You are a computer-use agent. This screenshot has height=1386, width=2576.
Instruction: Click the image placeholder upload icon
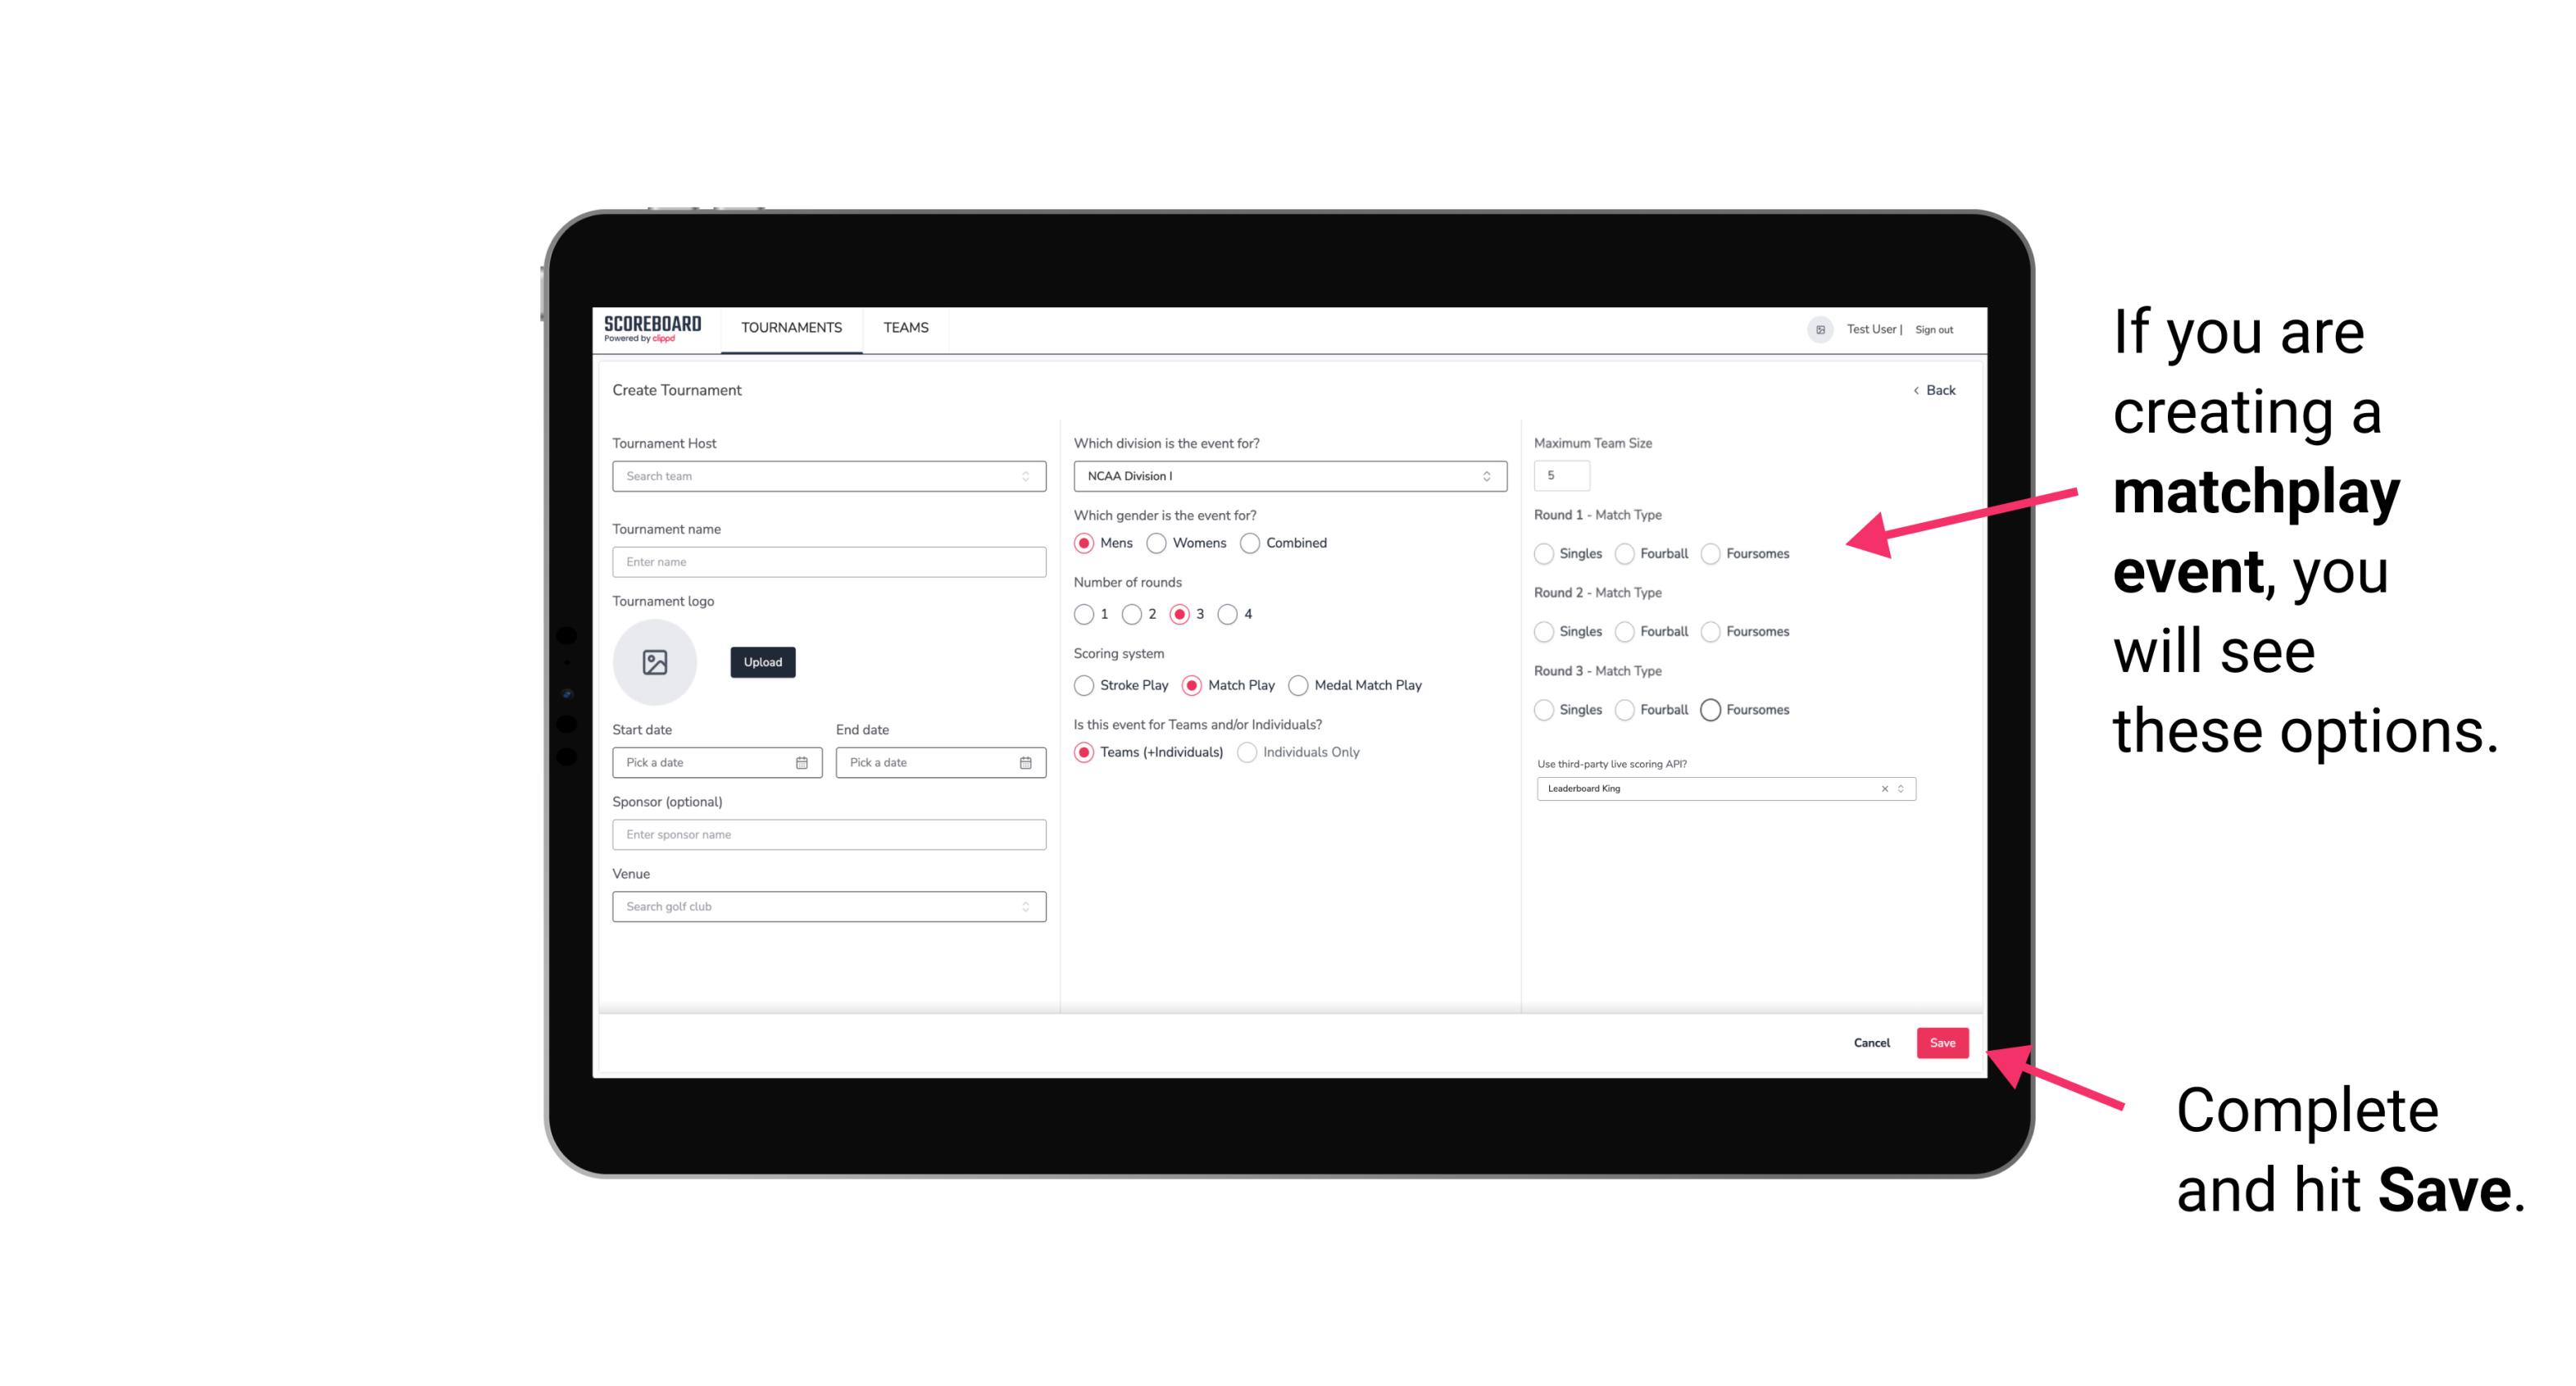(655, 662)
